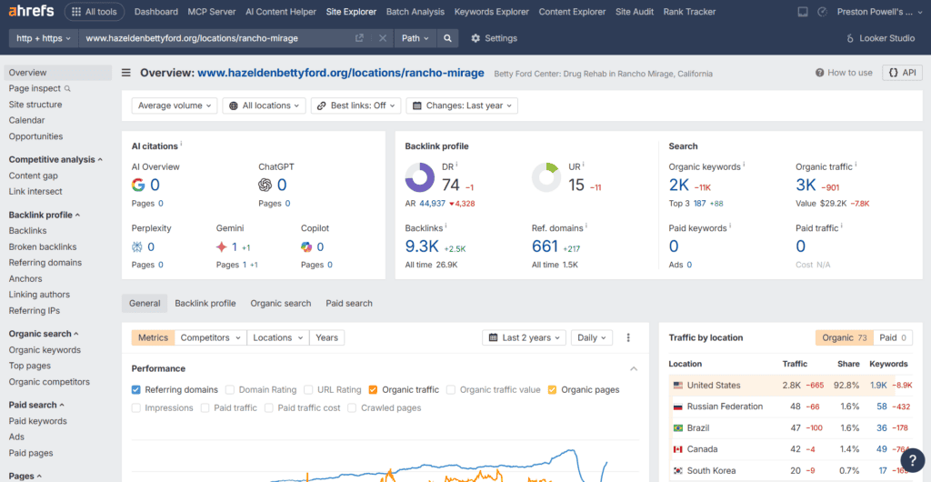Viewport: 931px width, 482px height.
Task: Enable Impressions checkbox
Action: click(x=136, y=407)
